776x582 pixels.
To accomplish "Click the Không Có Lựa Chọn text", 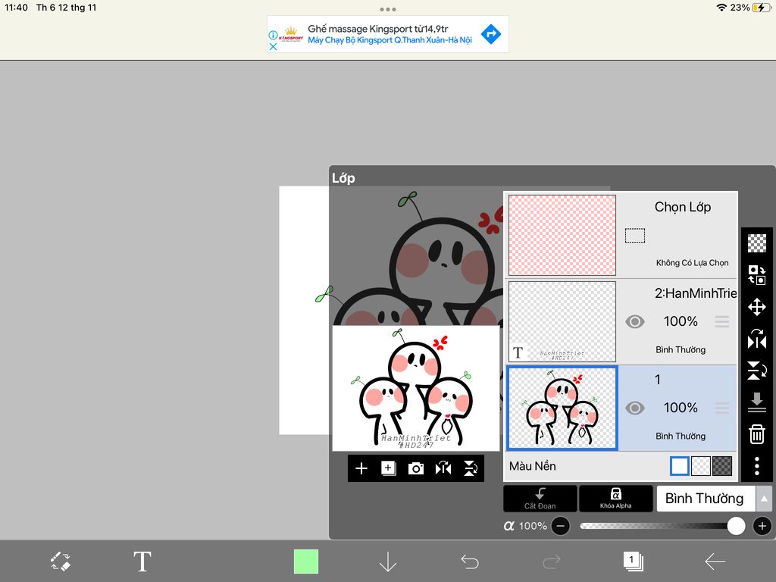I will 692,263.
